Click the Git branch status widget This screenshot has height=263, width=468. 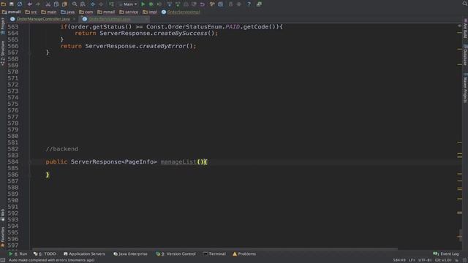443,260
